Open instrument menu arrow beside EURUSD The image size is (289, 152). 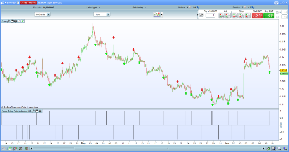pyautogui.click(x=5, y=3)
